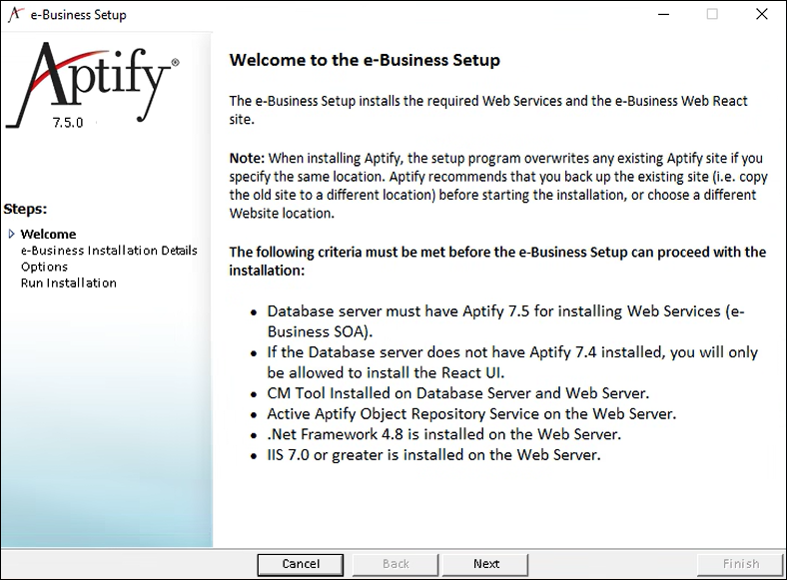Click heading Welcome to the e-Business Setup
This screenshot has width=787, height=580.
pyautogui.click(x=365, y=60)
